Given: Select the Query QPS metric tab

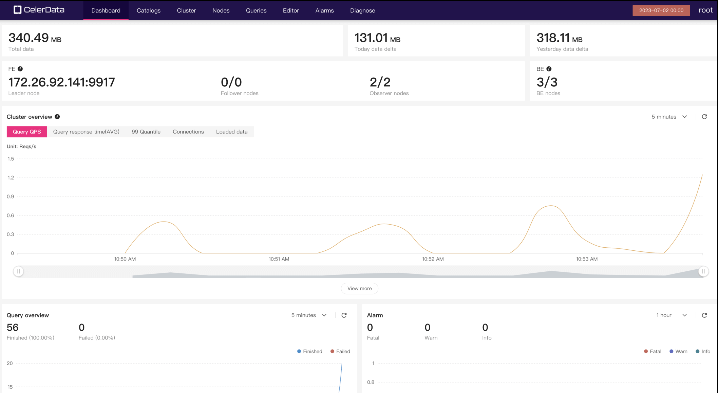Looking at the screenshot, I should coord(27,131).
